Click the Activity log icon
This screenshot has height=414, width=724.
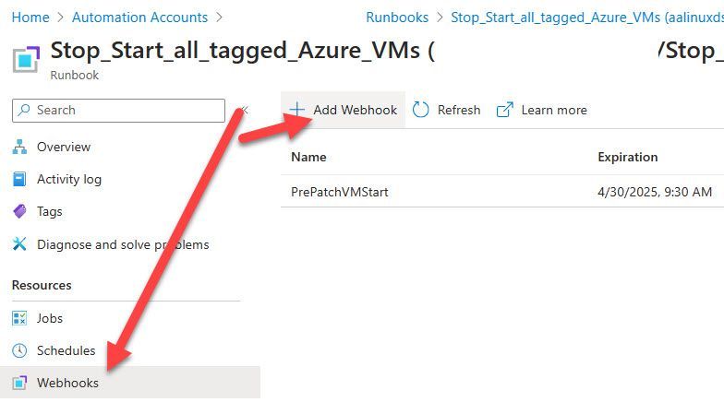[x=19, y=179]
